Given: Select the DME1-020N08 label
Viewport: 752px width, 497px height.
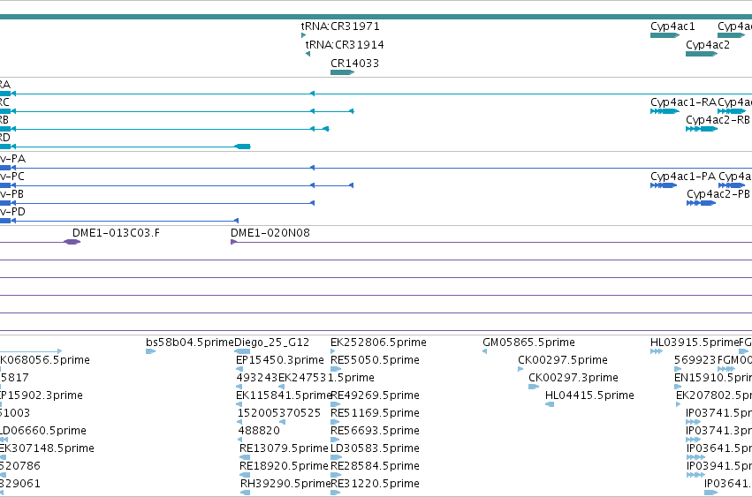Looking at the screenshot, I should click(x=270, y=233).
